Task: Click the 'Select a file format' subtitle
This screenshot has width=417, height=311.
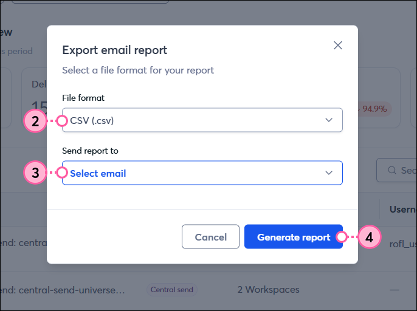Action: 138,70
